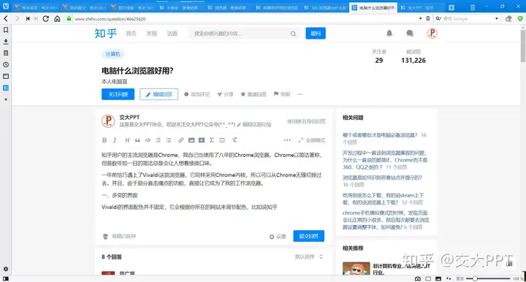Switch the editor to 全屏模式
Viewport: 526px width, 282px height.
[x=312, y=140]
